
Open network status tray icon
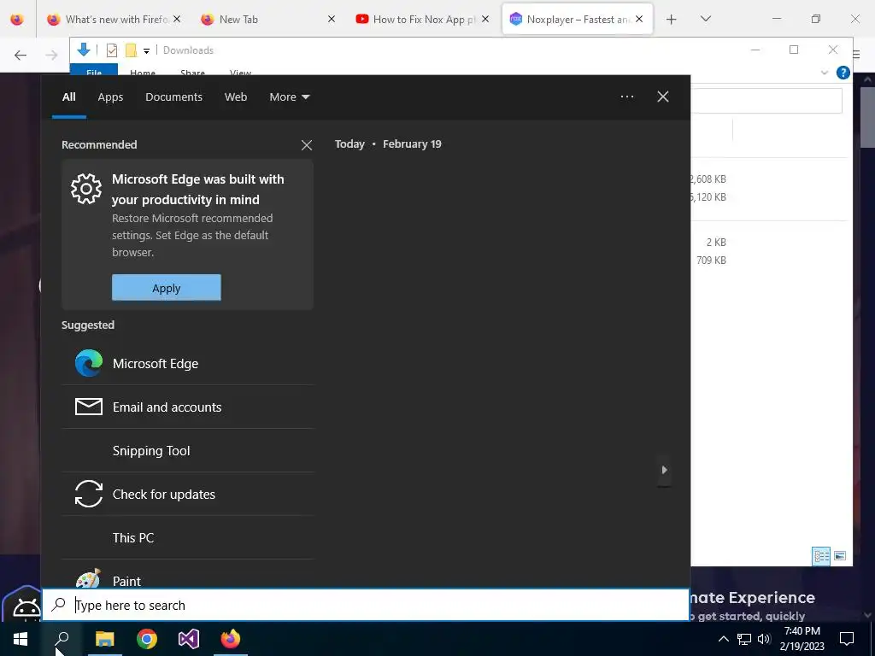coord(744,639)
